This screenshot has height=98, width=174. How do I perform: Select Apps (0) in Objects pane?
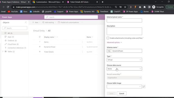click(15, 37)
